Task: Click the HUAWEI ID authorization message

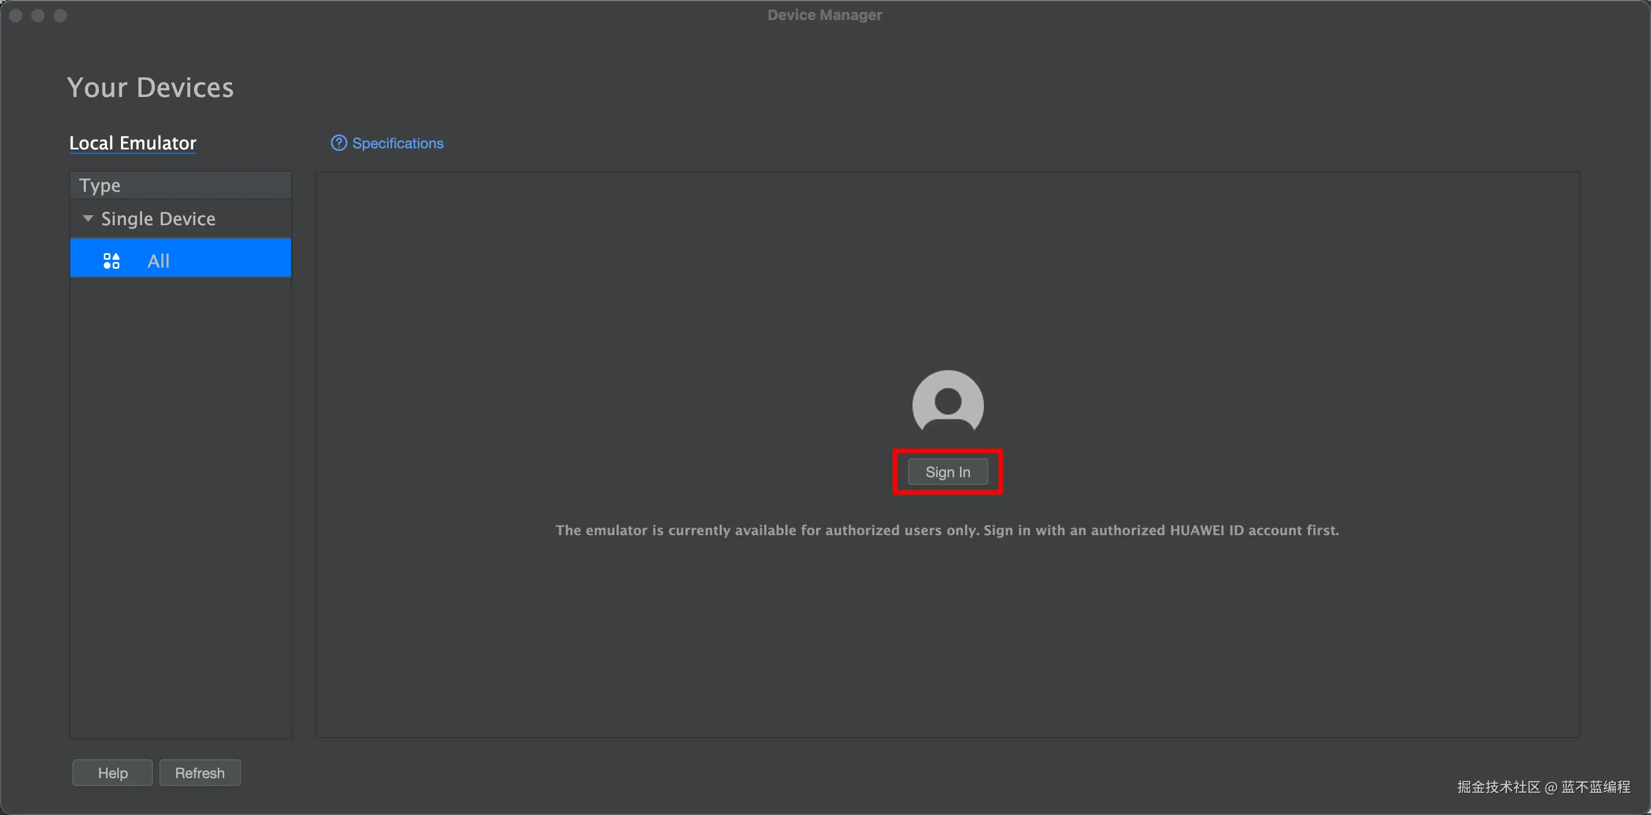Action: [x=947, y=530]
